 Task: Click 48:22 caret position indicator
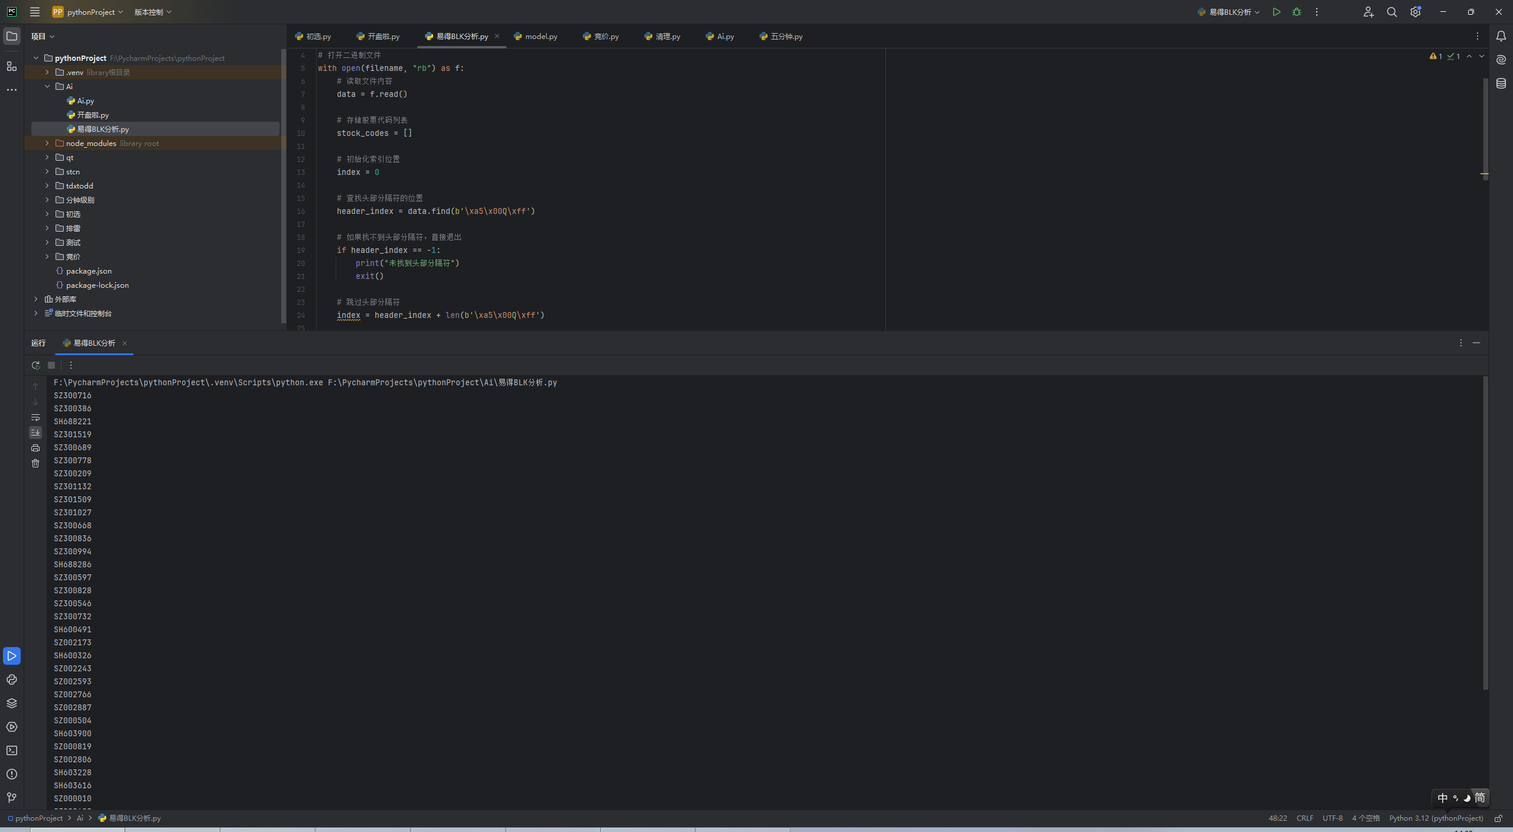coord(1278,818)
